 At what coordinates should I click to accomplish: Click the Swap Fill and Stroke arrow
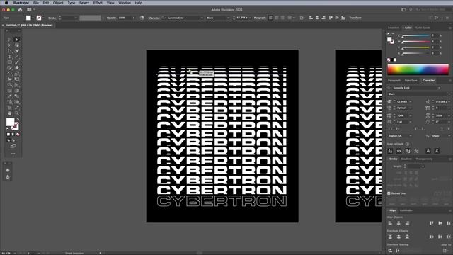[x=18, y=119]
